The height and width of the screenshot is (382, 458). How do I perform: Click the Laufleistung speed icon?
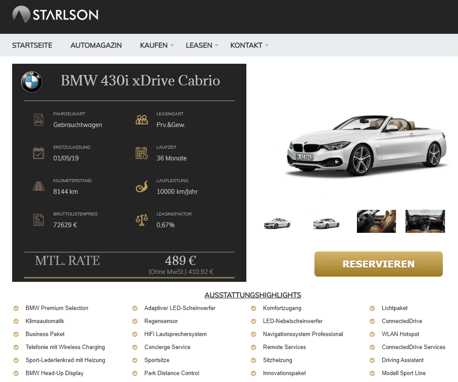pos(142,186)
